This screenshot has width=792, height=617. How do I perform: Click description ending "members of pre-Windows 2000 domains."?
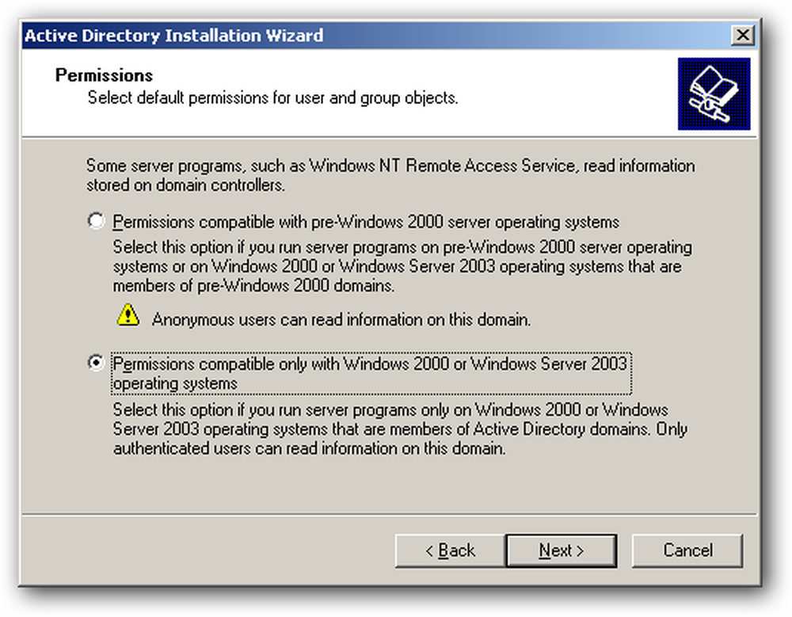[402, 266]
